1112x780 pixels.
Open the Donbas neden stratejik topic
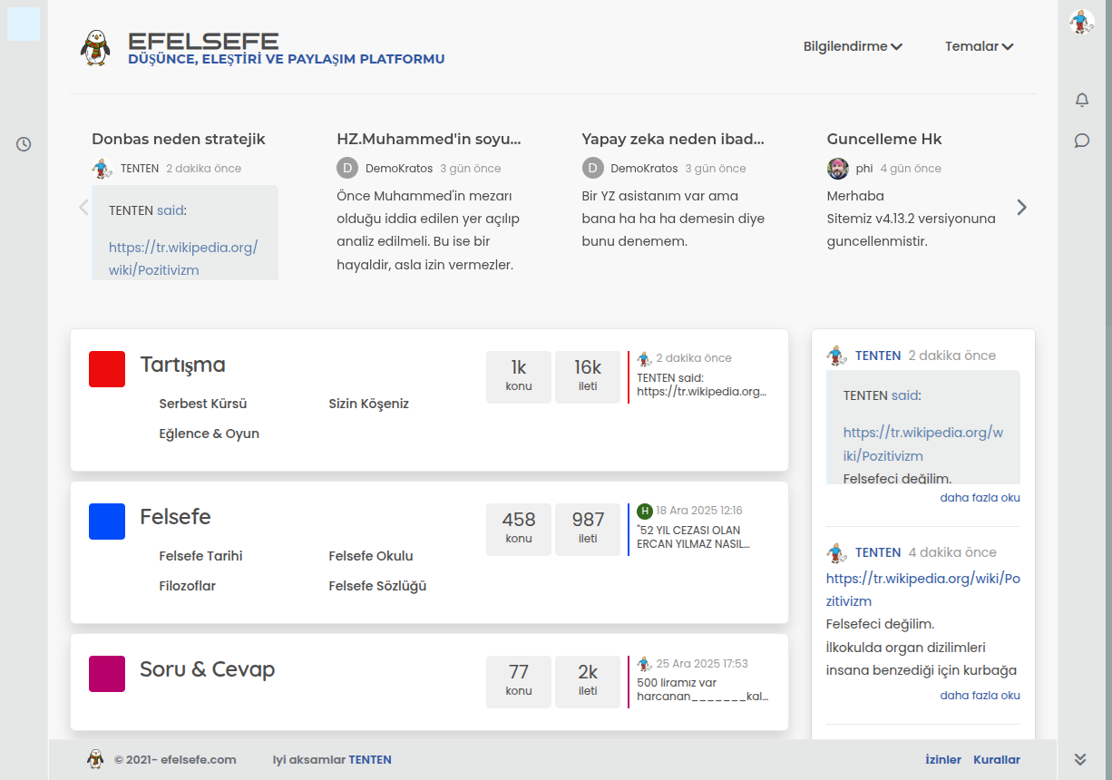(x=179, y=139)
